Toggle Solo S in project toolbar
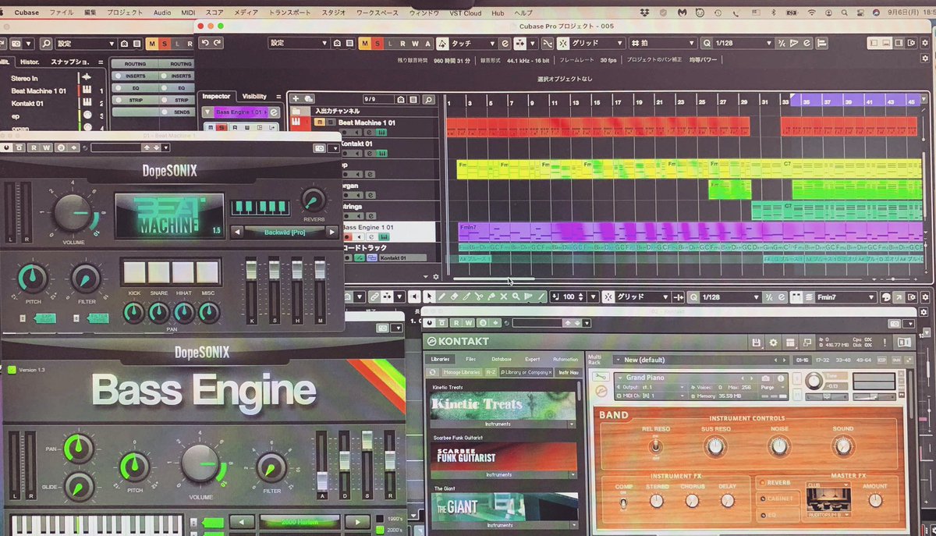The width and height of the screenshot is (936, 536). click(x=377, y=44)
